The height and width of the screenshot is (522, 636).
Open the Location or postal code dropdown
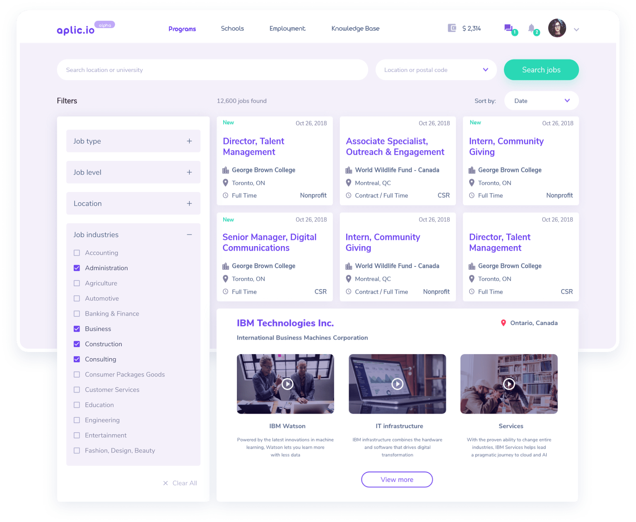coord(436,70)
